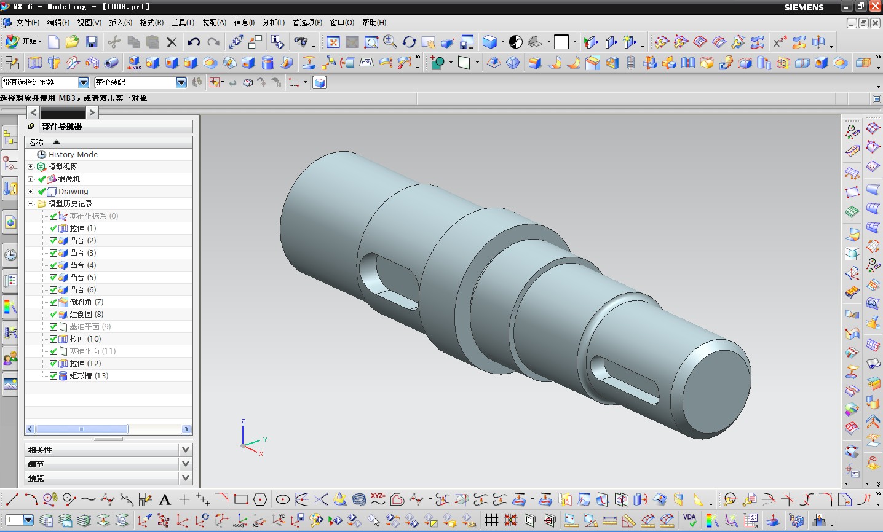The image size is (883, 532).
Task: Select the Rectangle curve tool
Action: pos(241,499)
